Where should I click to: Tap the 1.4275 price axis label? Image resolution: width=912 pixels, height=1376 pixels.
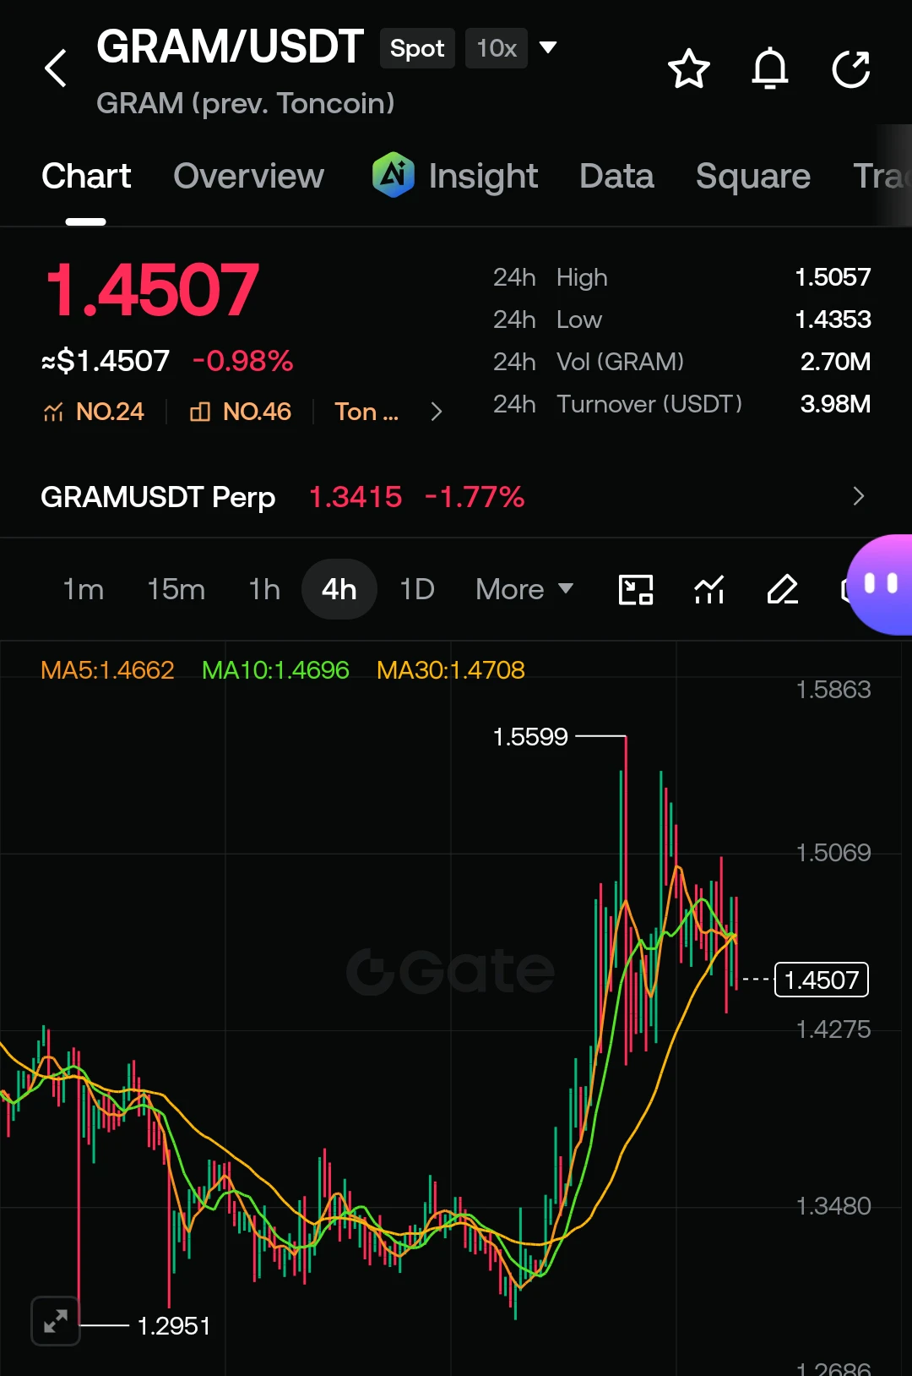click(x=833, y=1029)
